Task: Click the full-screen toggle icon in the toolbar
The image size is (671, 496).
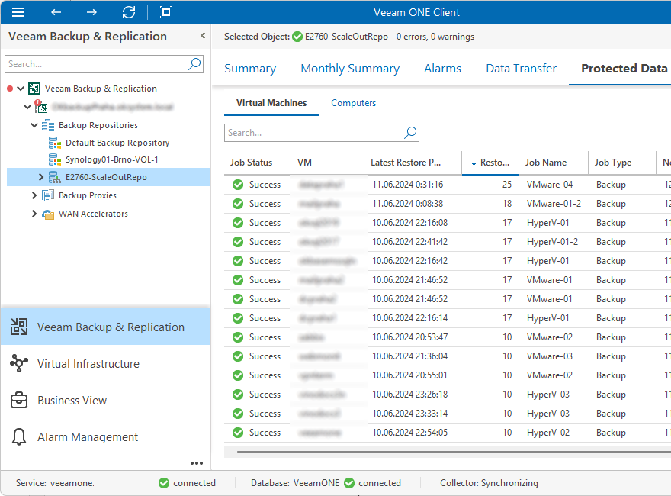Action: coord(165,12)
